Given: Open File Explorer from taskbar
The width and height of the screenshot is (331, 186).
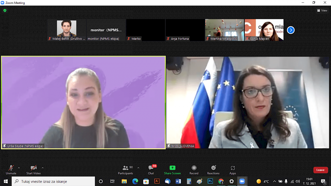Looking at the screenshot, I should [x=124, y=181].
